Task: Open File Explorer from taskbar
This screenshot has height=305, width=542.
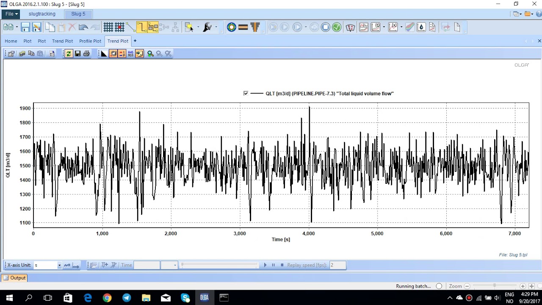Action: pyautogui.click(x=146, y=298)
